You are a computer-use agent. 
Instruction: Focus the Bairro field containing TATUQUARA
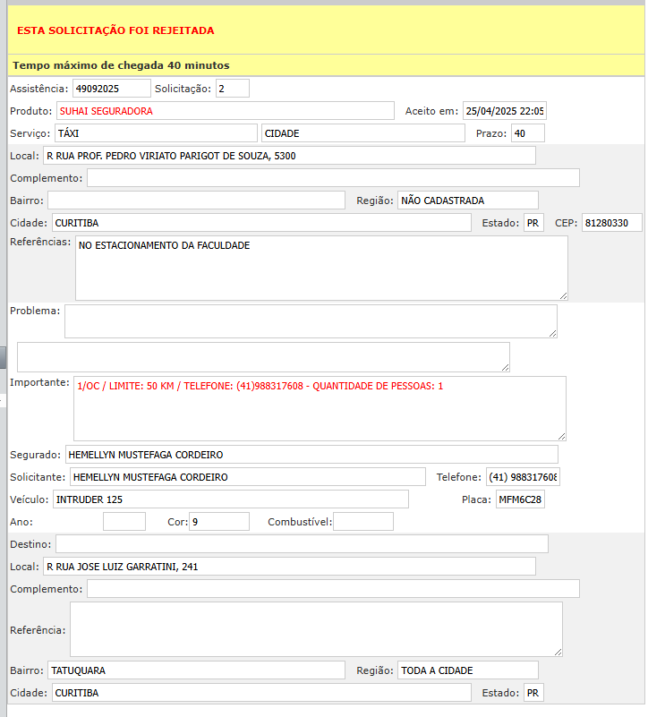196,670
